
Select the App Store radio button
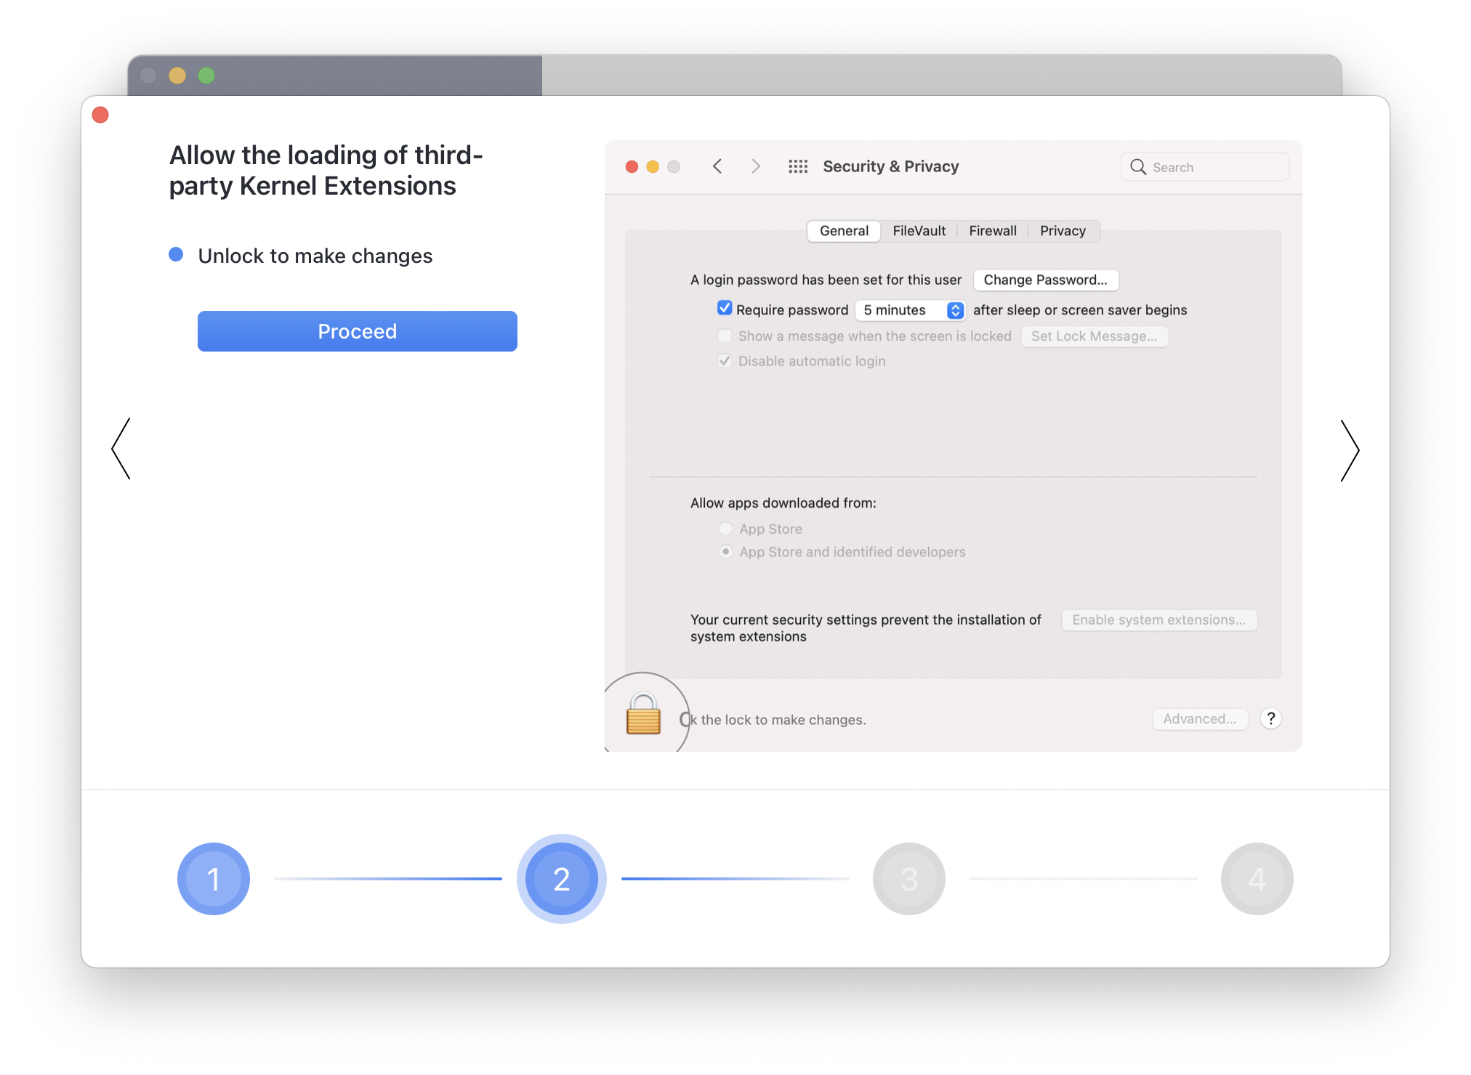pos(725,529)
